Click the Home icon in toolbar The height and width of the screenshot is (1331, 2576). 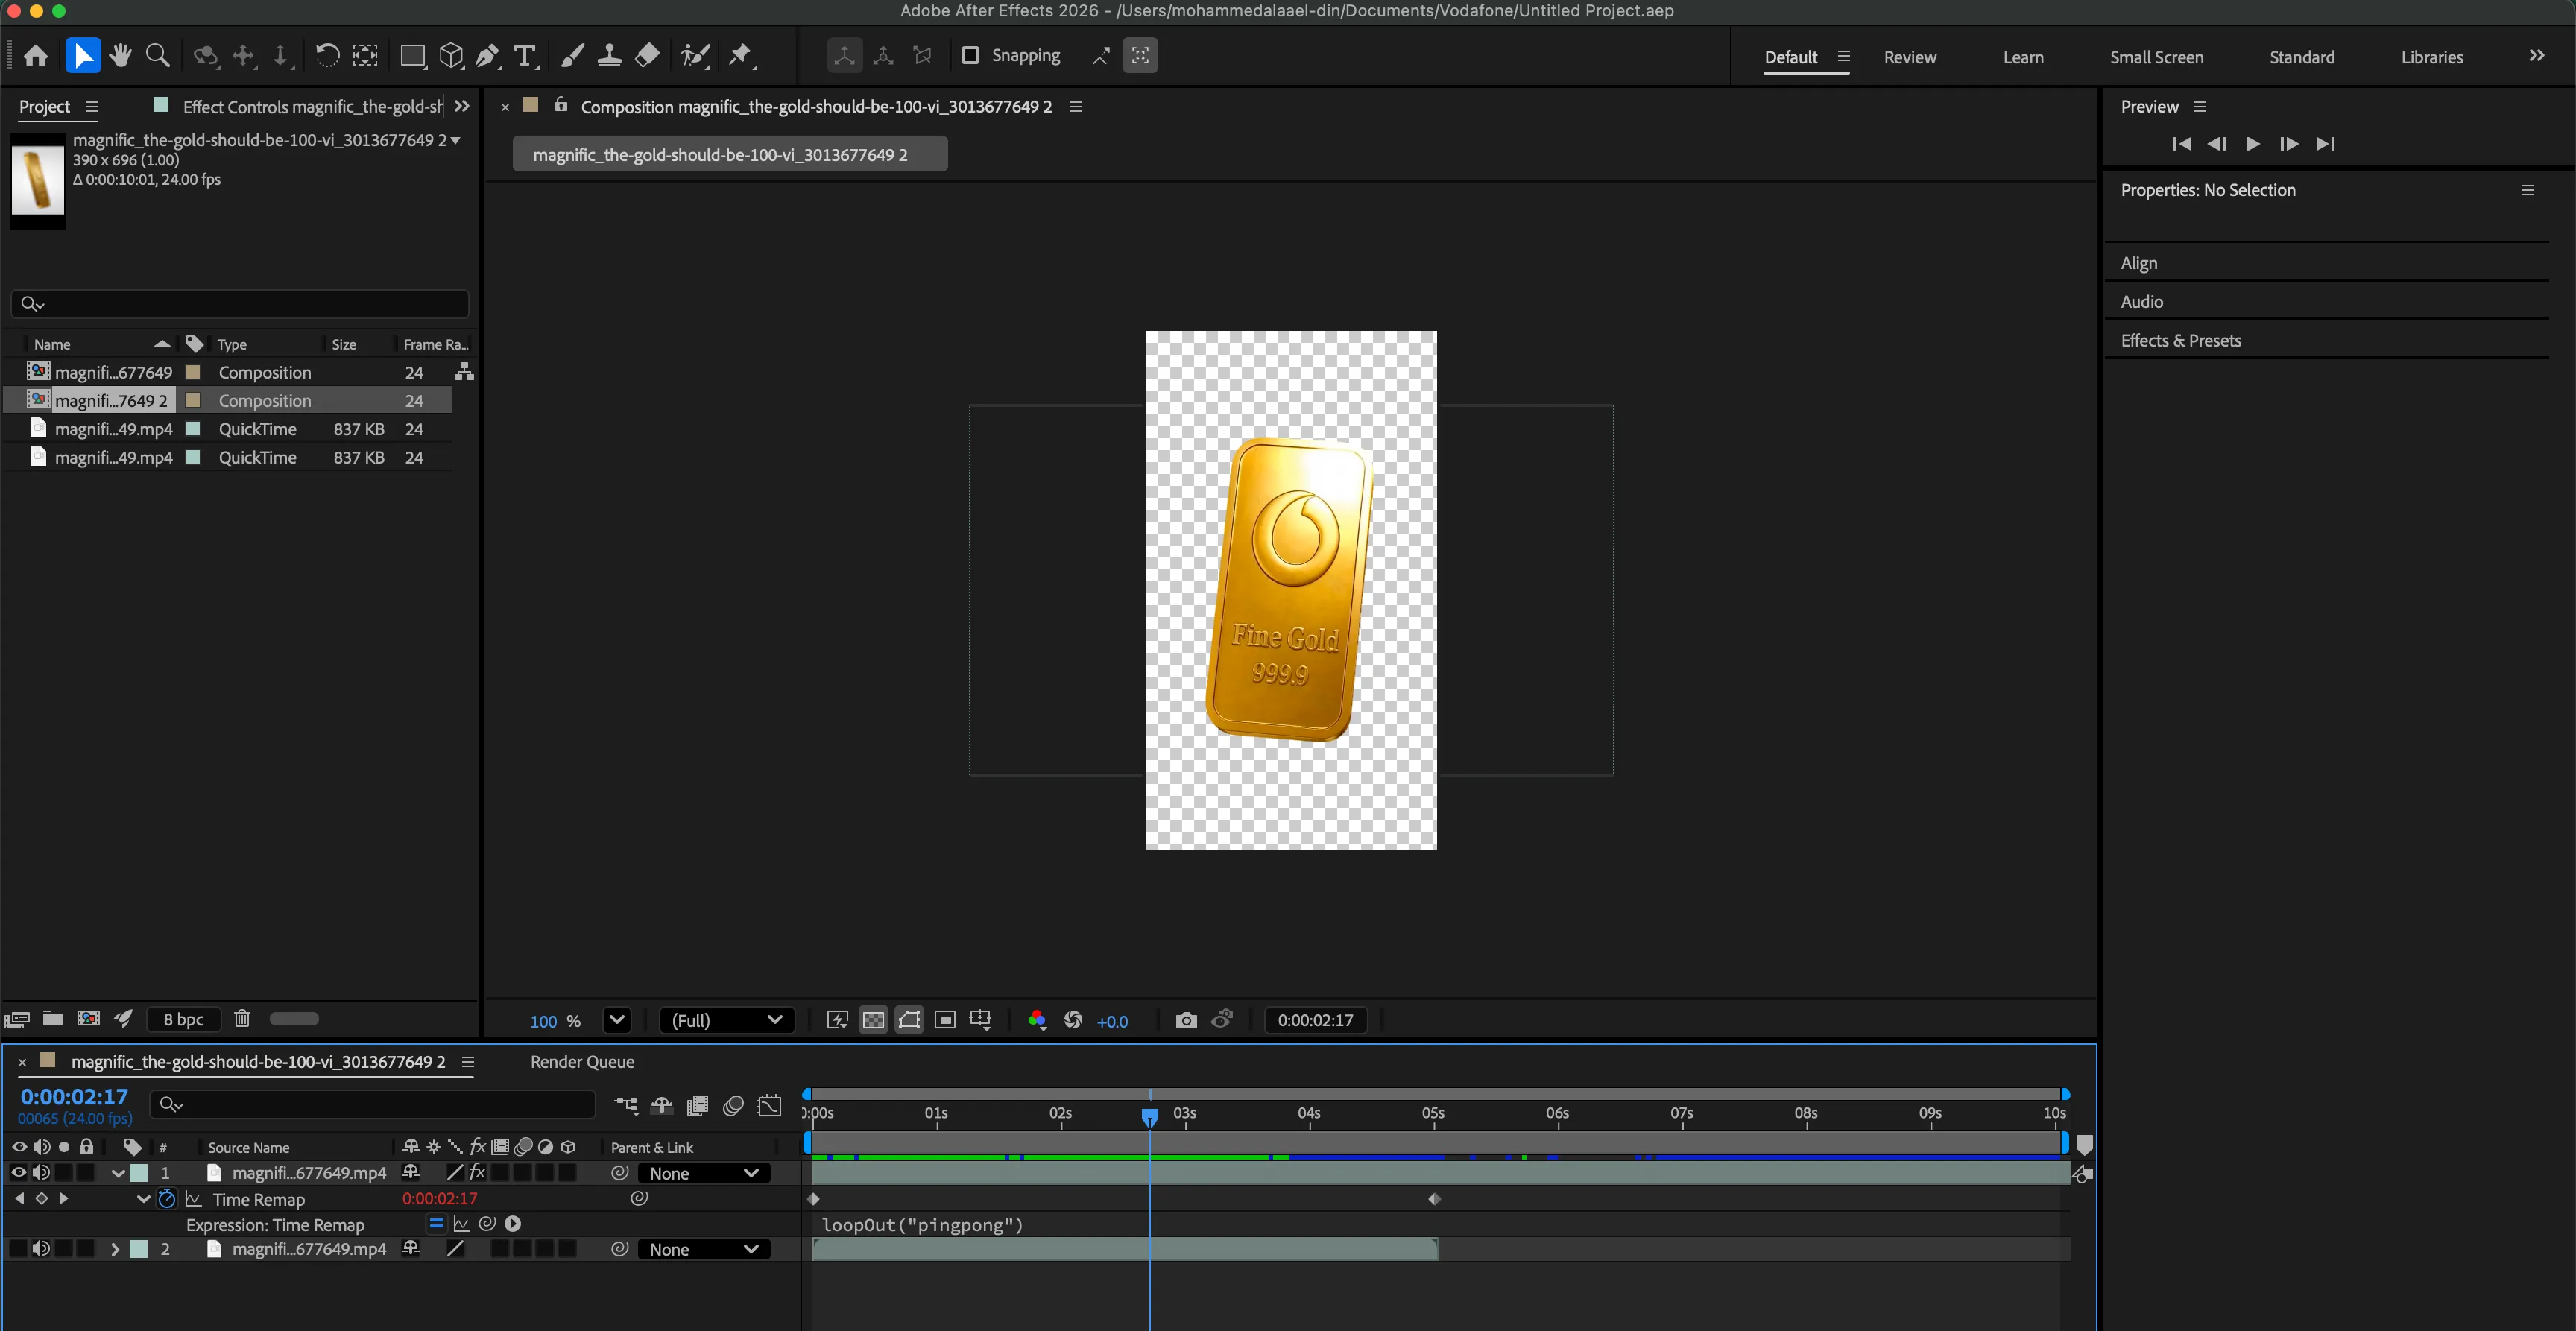click(36, 56)
